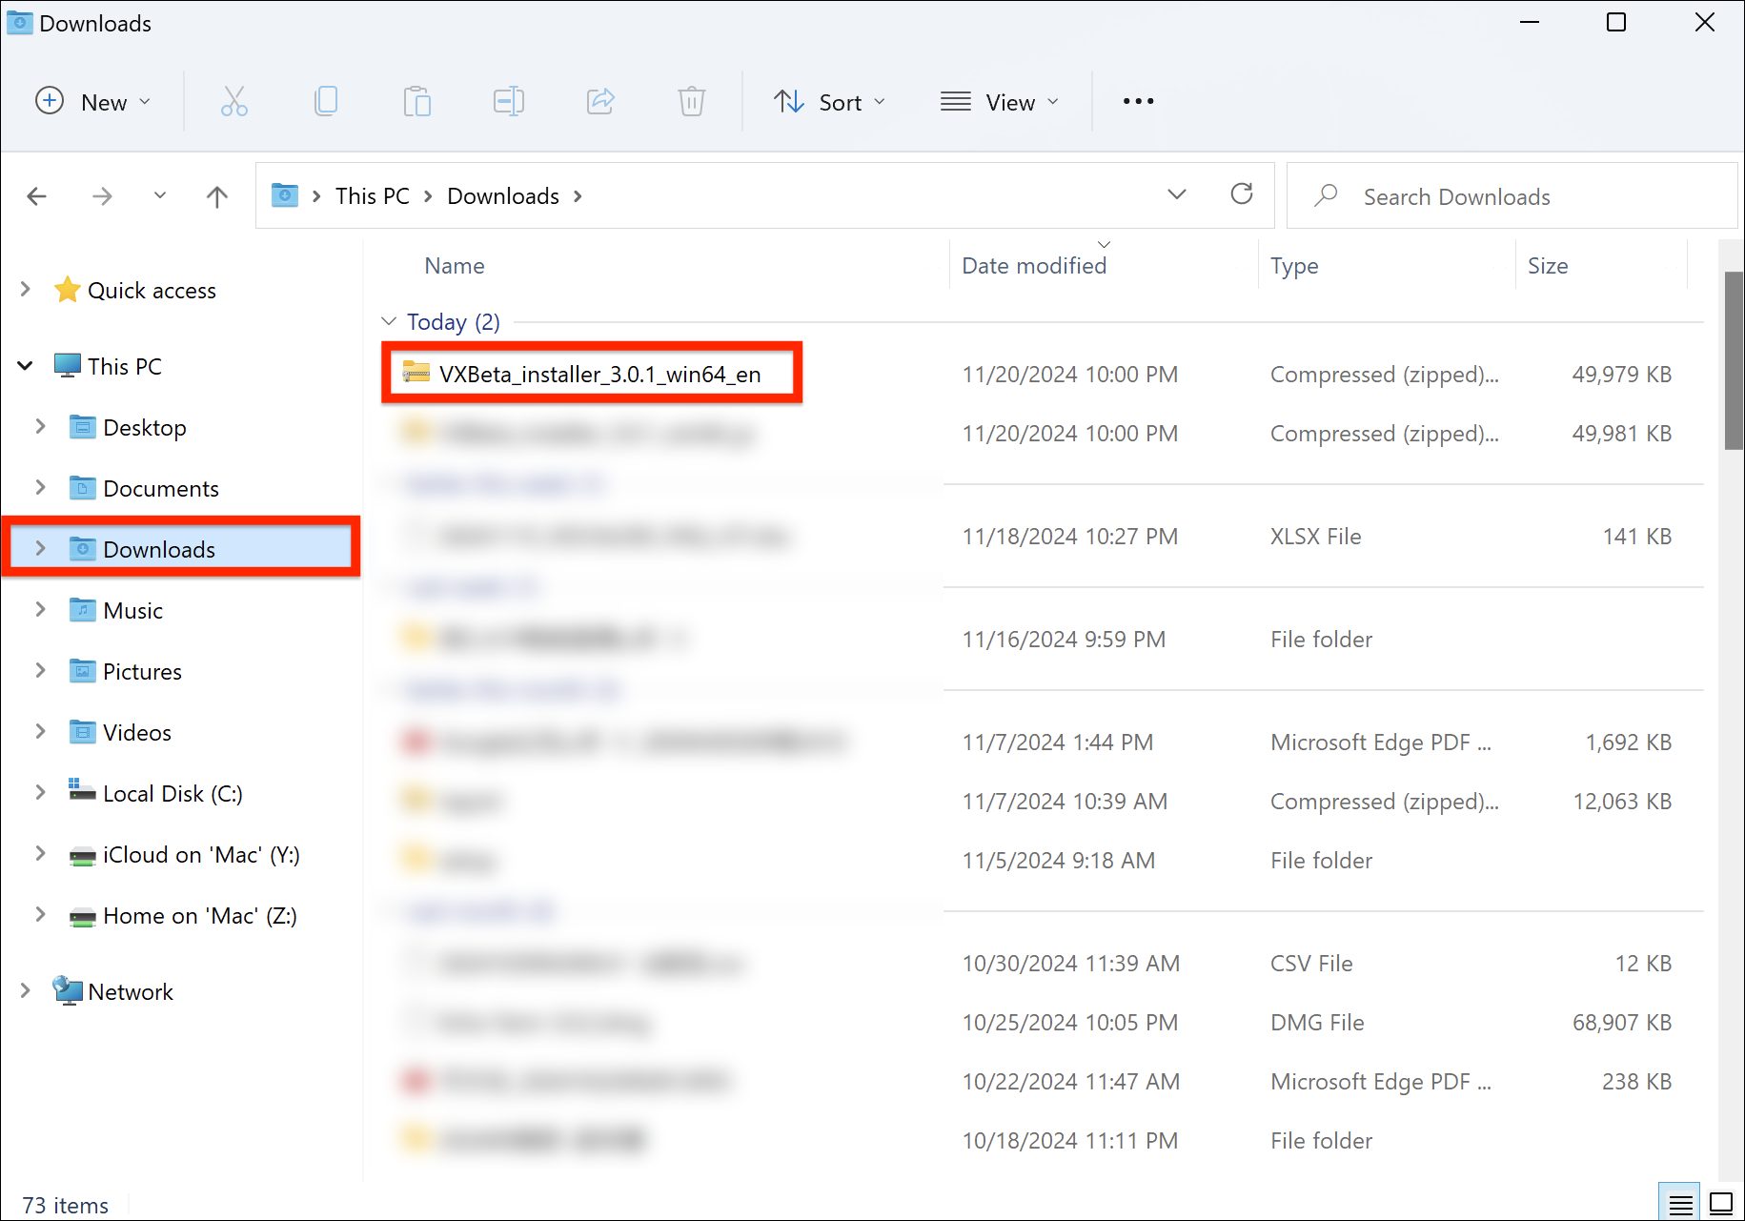The width and height of the screenshot is (1745, 1221).
Task: Expand the Quick access tree node
Action: [26, 290]
